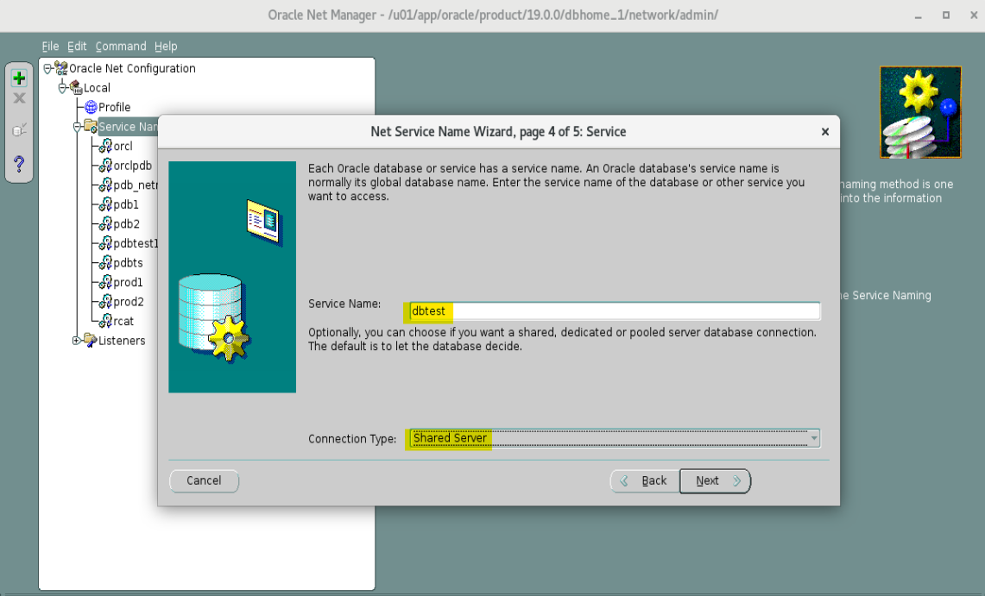Click the pdb_net service icon

[105, 185]
